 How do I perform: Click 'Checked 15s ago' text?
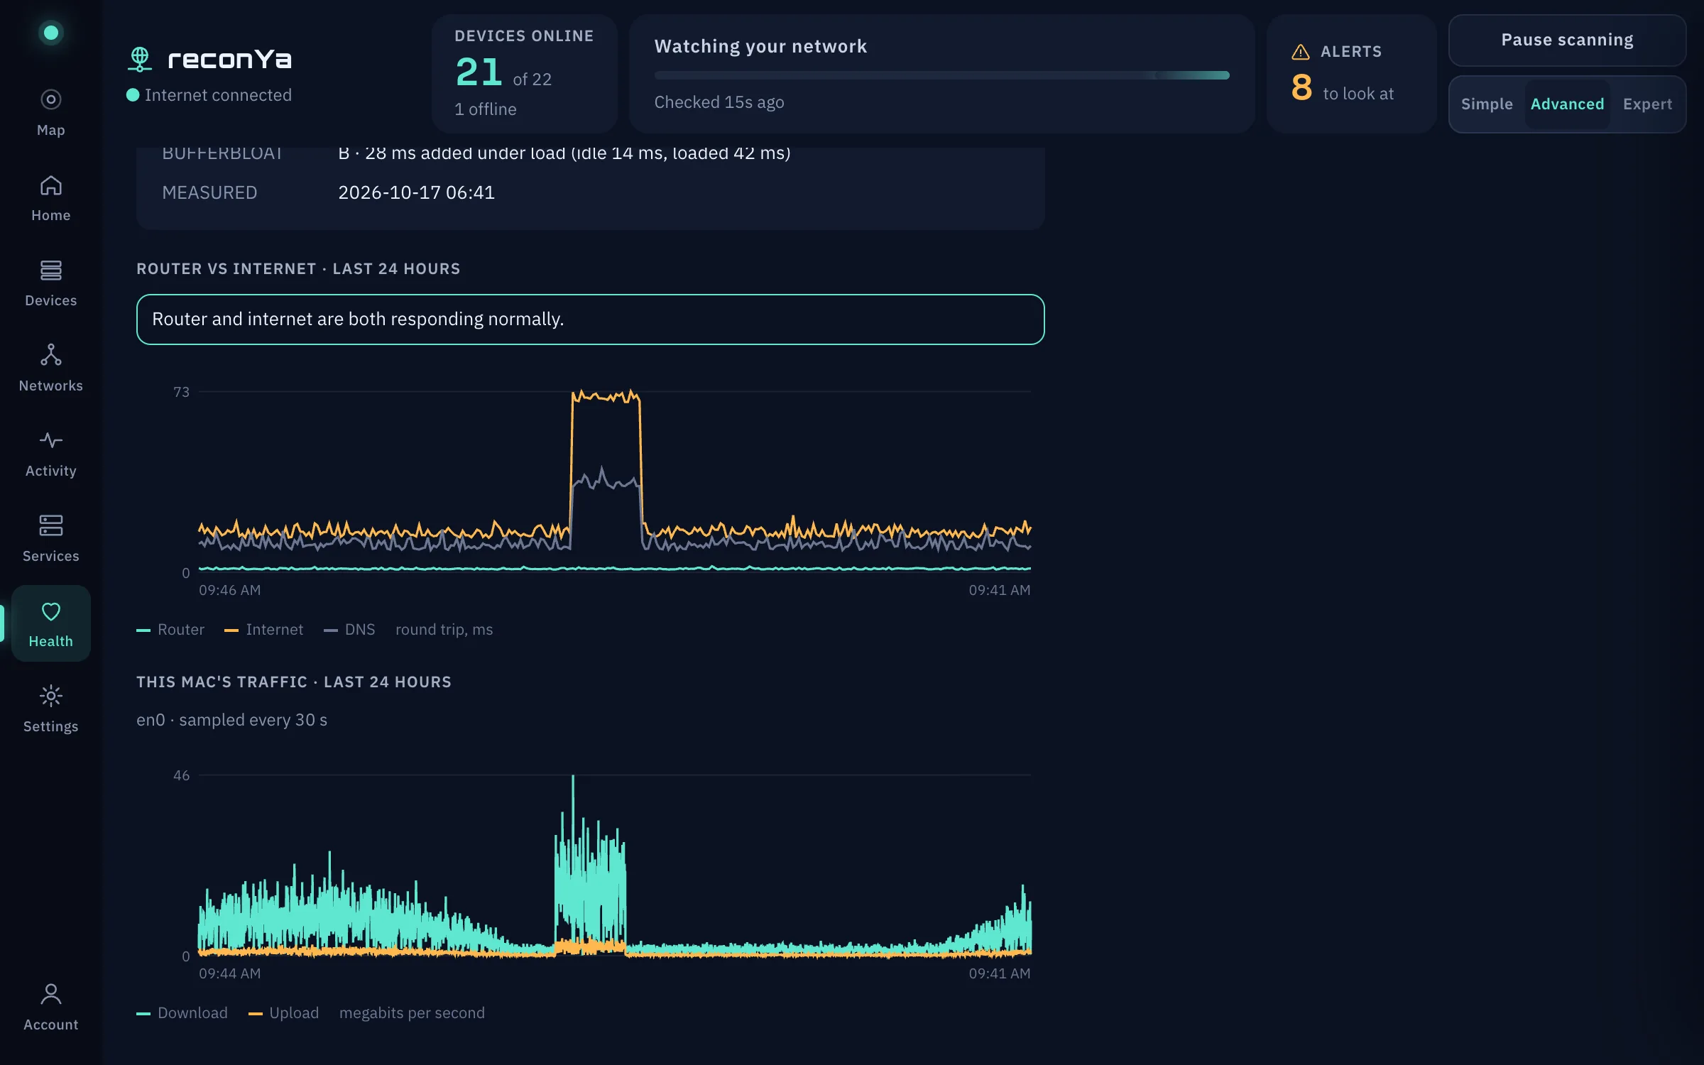[x=719, y=102]
